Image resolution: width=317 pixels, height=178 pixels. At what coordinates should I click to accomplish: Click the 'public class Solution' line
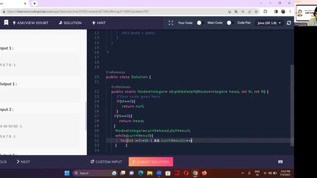click(128, 77)
